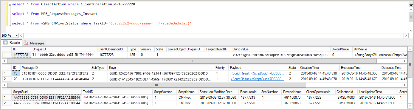Switch to the Results tab
The image size is (414, 110).
[12, 43]
